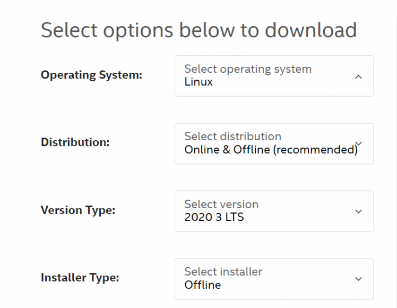Screen dimensions: 397x308
Task: Click the Distribution dropdown chevron arrow
Action: coord(358,143)
